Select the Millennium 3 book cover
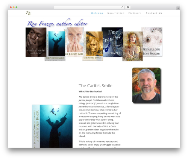Viewport: 188px width, 159px height. pyautogui.click(x=133, y=46)
